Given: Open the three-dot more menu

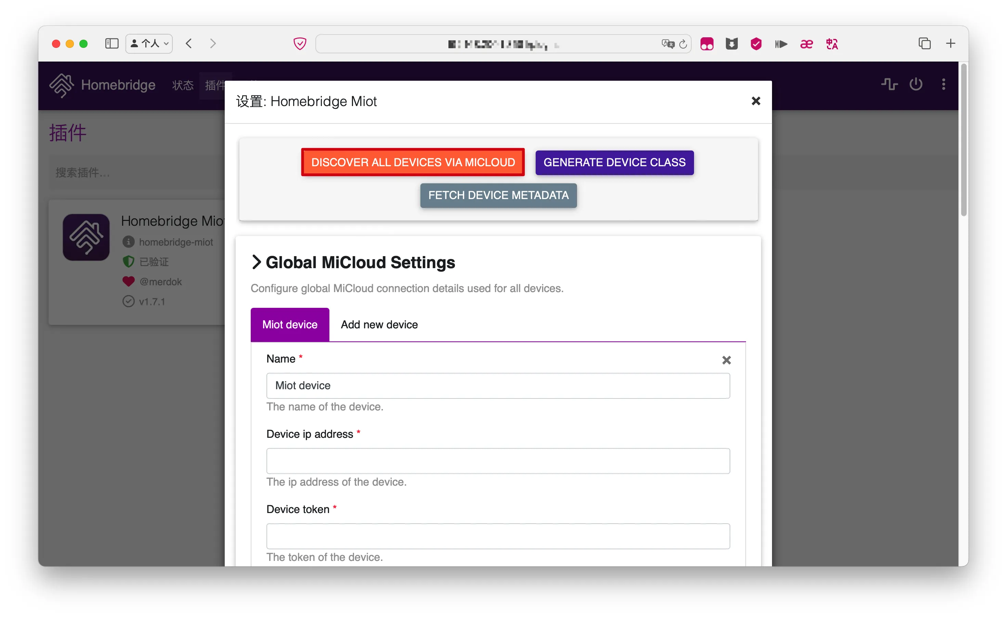Looking at the screenshot, I should click(943, 84).
